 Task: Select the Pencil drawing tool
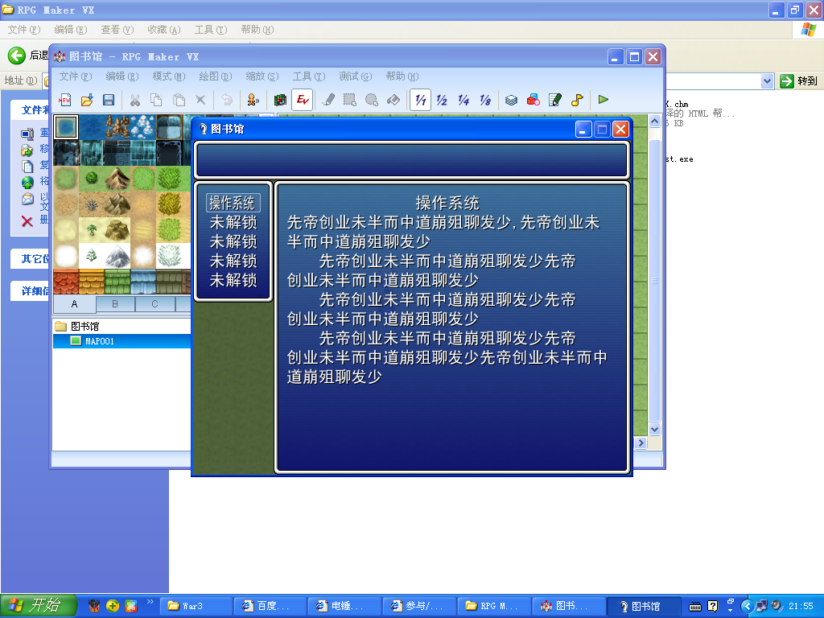click(x=328, y=100)
